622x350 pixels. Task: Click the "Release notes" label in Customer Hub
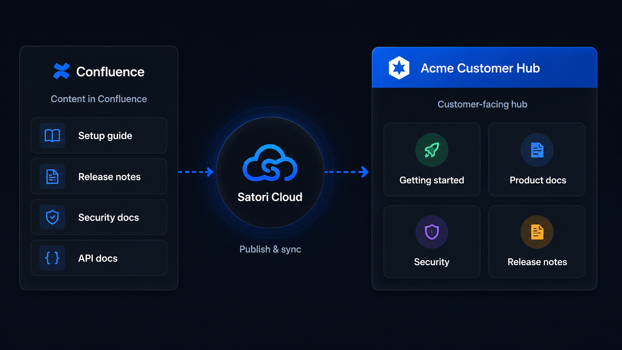[538, 262]
